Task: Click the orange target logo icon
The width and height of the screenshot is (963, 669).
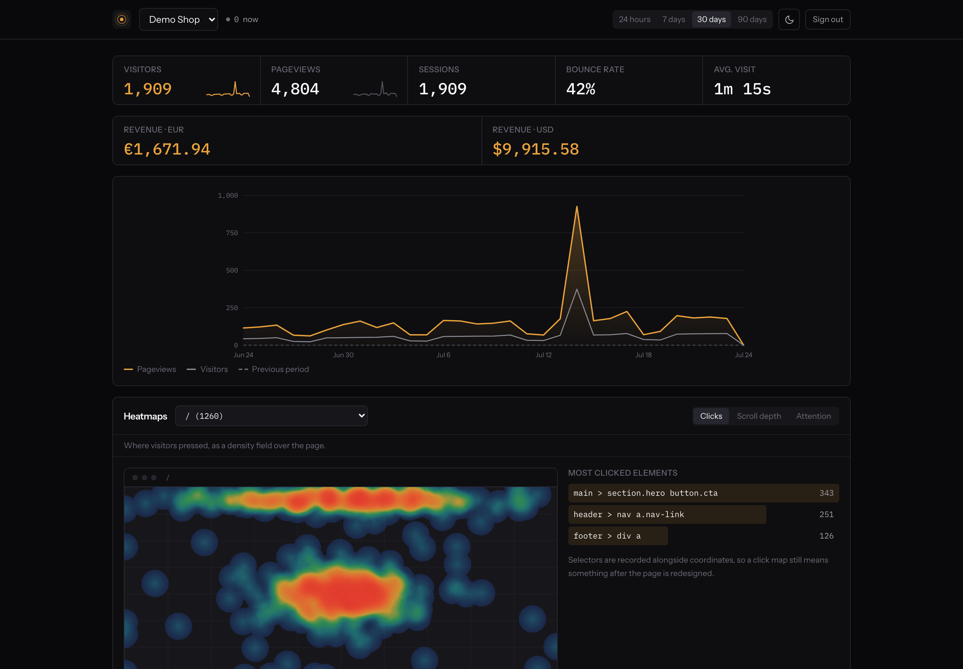Action: point(121,19)
